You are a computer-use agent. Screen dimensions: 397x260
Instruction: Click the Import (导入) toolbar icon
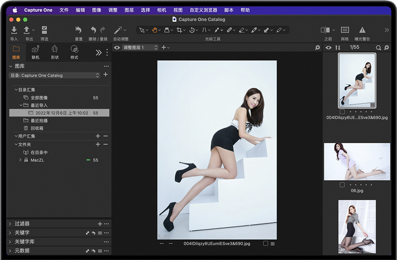click(x=14, y=30)
